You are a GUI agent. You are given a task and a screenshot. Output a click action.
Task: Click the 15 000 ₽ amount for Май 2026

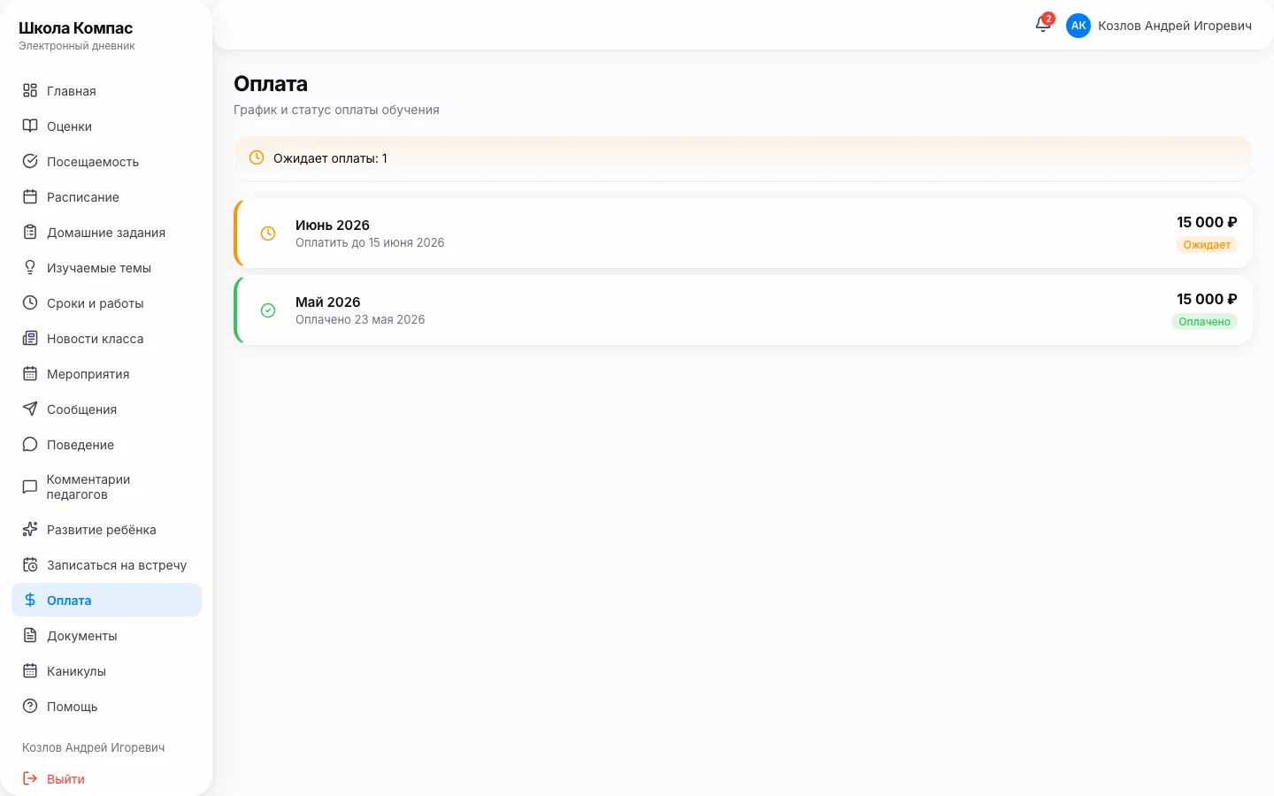click(1207, 299)
